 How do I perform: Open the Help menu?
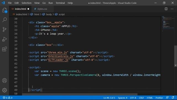tap(70, 3)
